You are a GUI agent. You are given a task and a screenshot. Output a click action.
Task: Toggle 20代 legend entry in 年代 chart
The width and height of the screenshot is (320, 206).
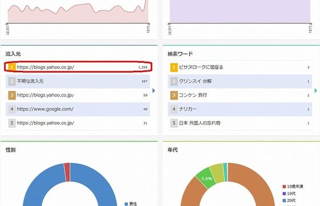[289, 200]
